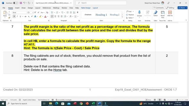Apply the Heading 1 style
This screenshot has height=106, width=189.
(x=101, y=15)
